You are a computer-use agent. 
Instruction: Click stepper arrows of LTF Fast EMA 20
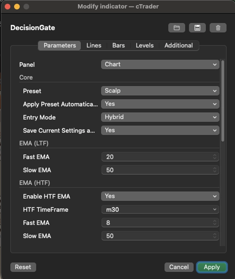pos(215,157)
